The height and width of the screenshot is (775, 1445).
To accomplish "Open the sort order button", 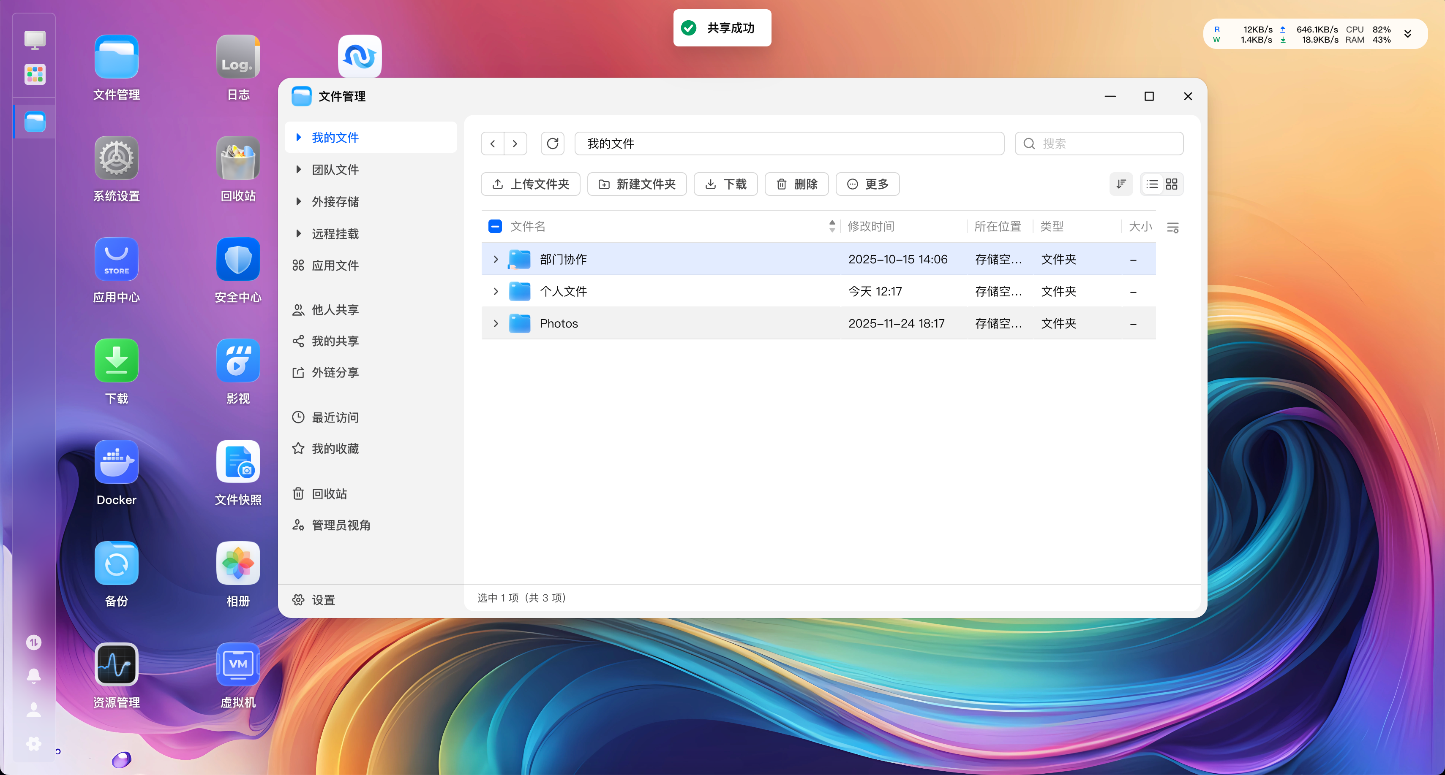I will [1121, 184].
